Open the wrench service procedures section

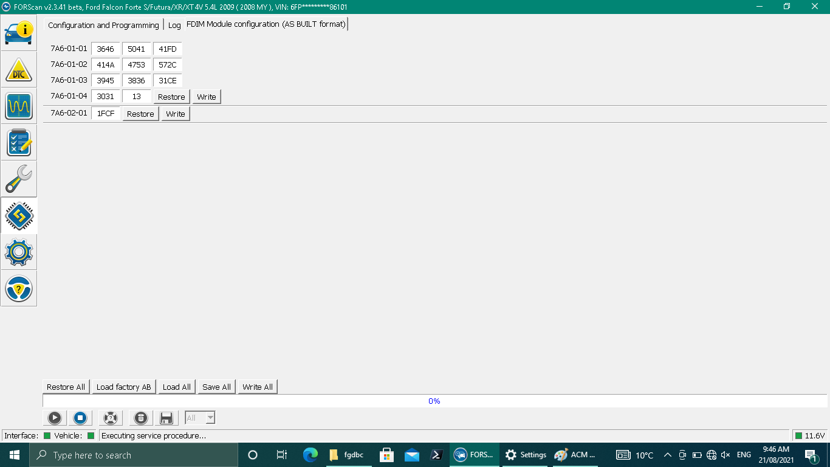pos(19,179)
